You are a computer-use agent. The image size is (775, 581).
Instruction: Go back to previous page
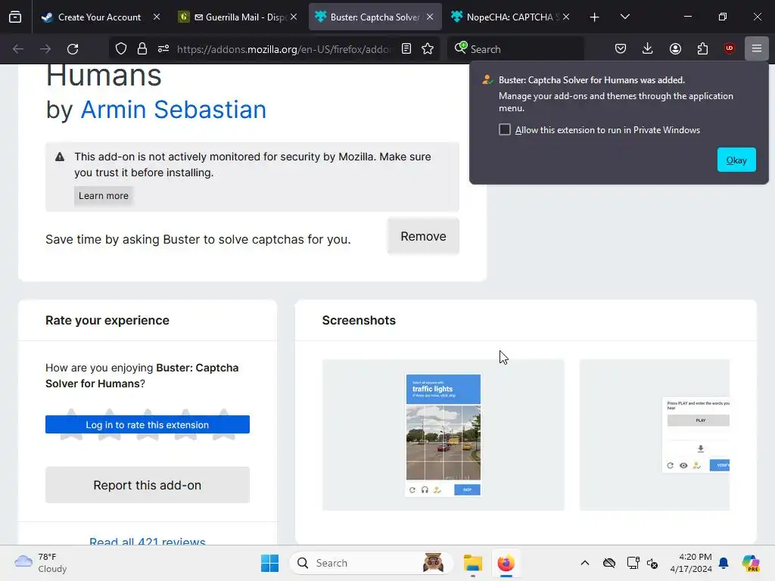18,49
